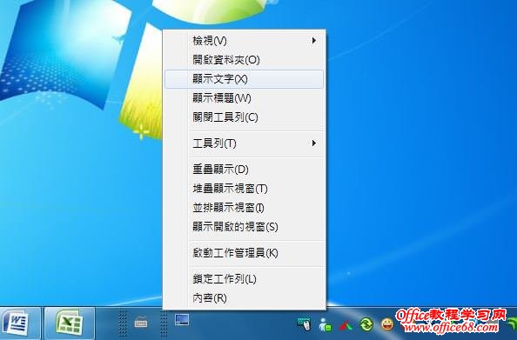Image resolution: width=517 pixels, height=340 pixels.
Task: Toggle 鎖定工作列(L) taskbar lock
Action: click(244, 279)
